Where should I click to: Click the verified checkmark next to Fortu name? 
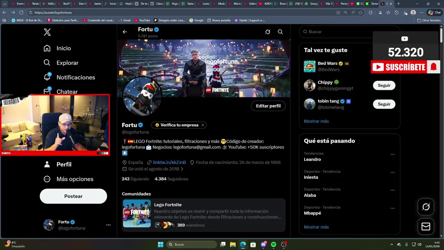pos(140,125)
